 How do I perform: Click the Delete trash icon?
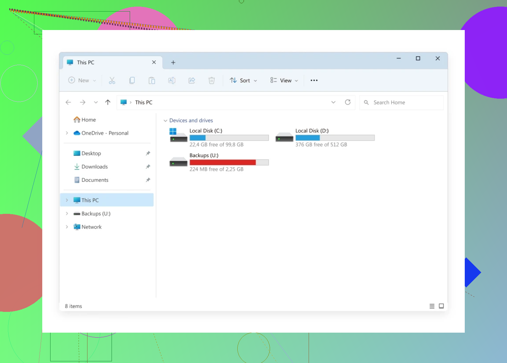pos(212,81)
